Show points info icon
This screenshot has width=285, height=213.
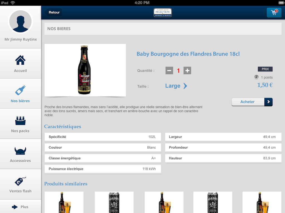coord(256,77)
